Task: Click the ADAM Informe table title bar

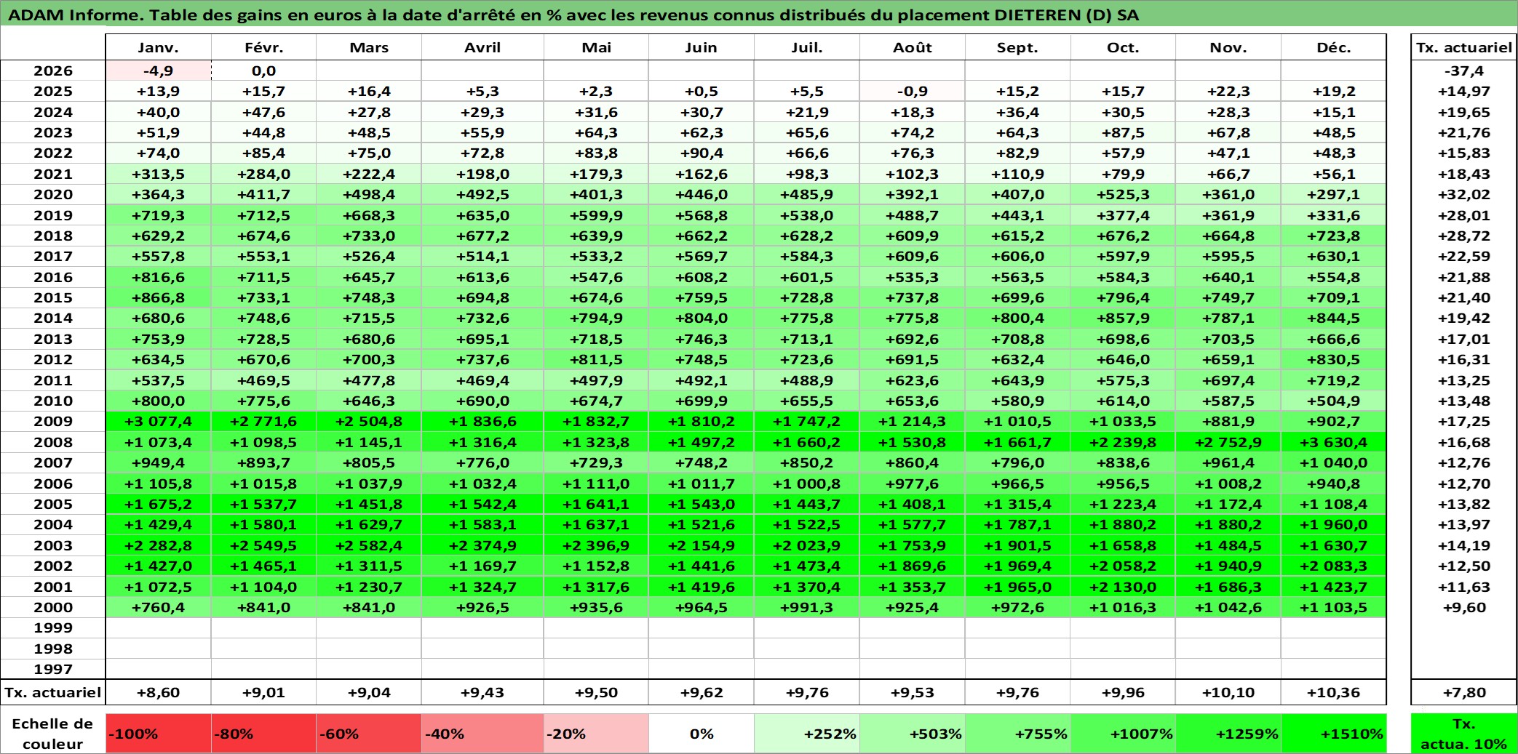Action: click(759, 15)
